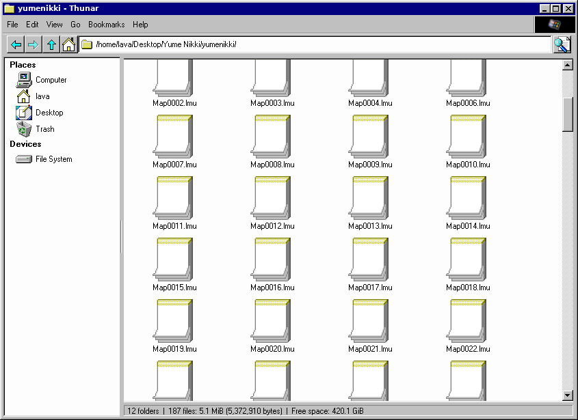578x420 pixels.
Task: Select the Map0004.lmu file icon
Action: pos(368,78)
